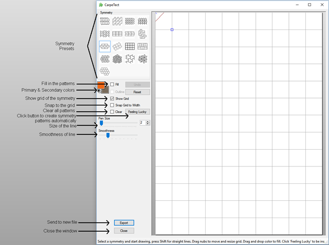This screenshot has width=329, height=245.
Task: Uncheck the Show Grid checkbox
Action: [112, 99]
